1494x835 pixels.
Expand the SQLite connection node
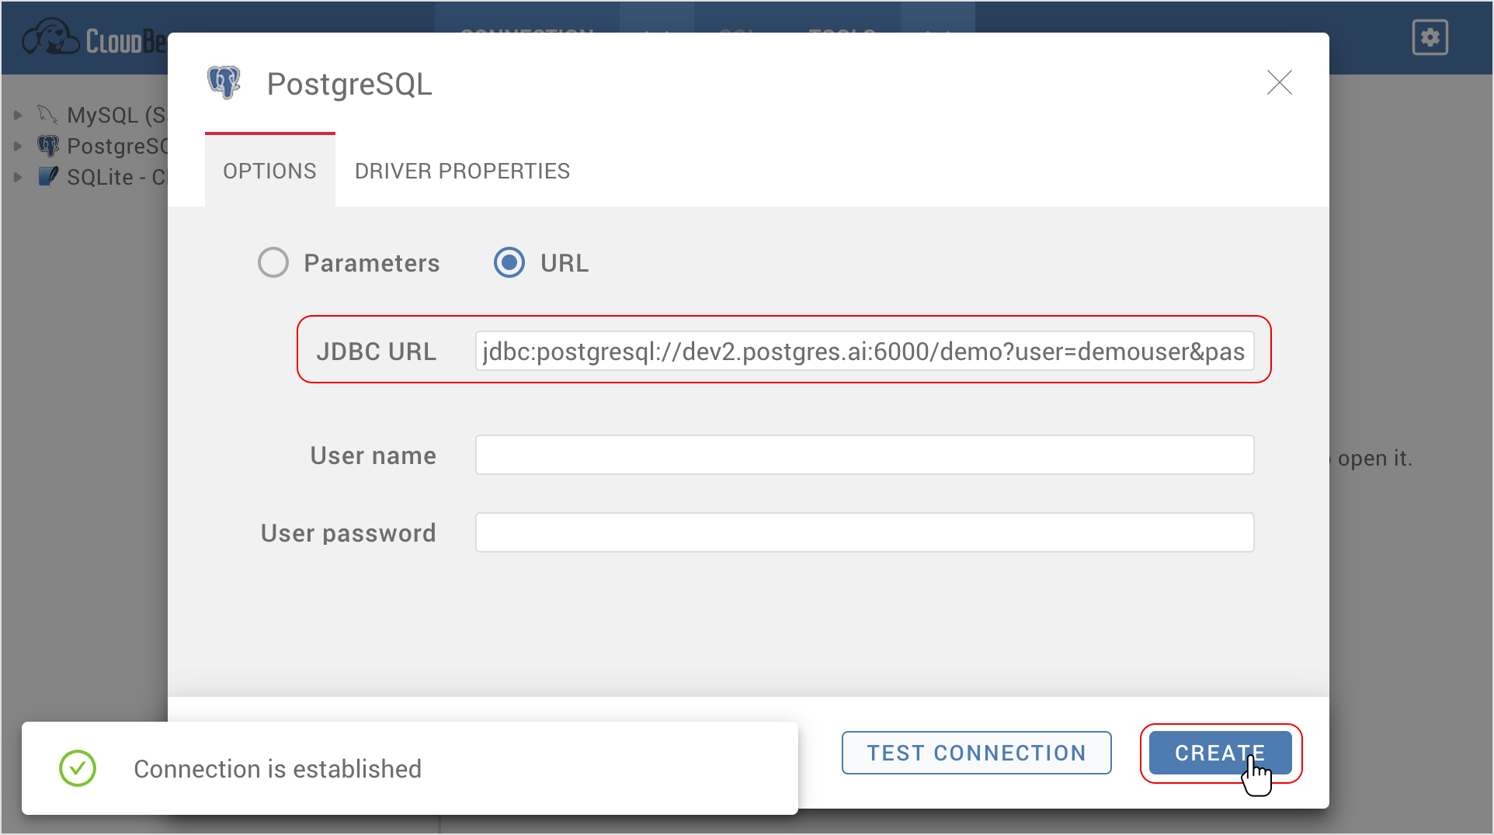tap(18, 177)
